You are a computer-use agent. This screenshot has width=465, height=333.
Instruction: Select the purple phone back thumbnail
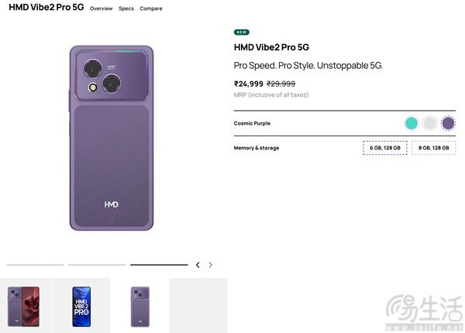(140, 307)
